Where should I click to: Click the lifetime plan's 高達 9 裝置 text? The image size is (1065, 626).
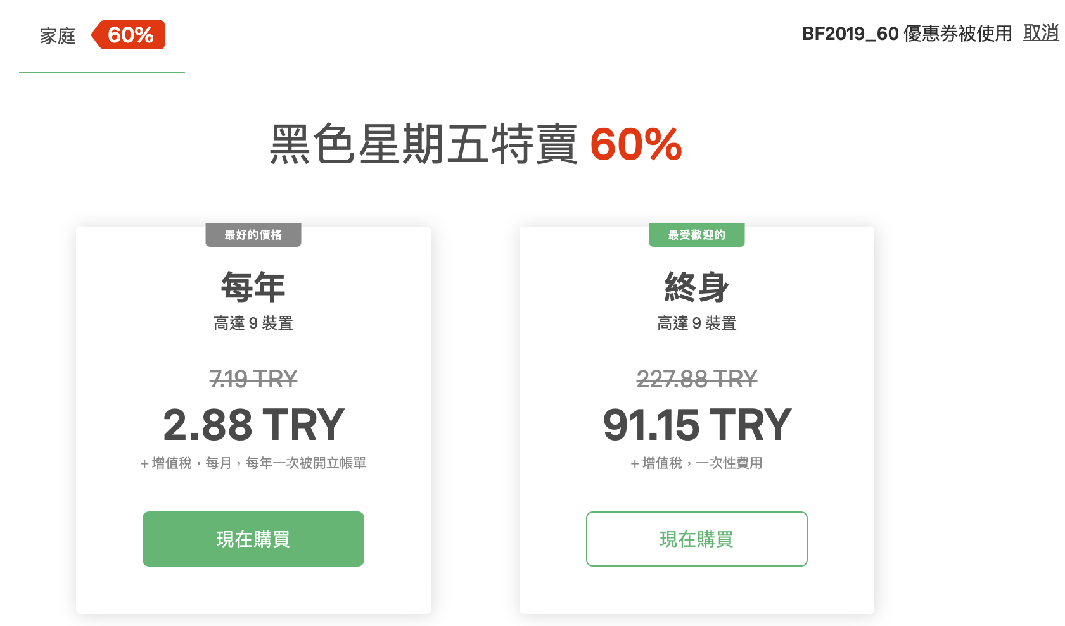(x=697, y=323)
